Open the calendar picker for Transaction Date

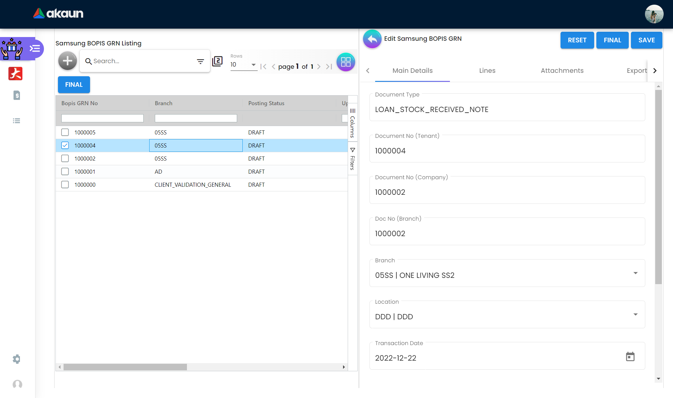630,356
